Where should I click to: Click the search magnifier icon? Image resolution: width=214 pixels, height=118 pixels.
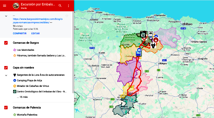tap(60, 6)
